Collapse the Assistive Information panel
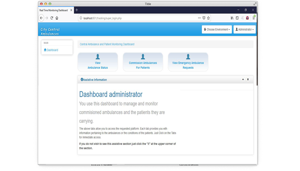 [x=243, y=80]
